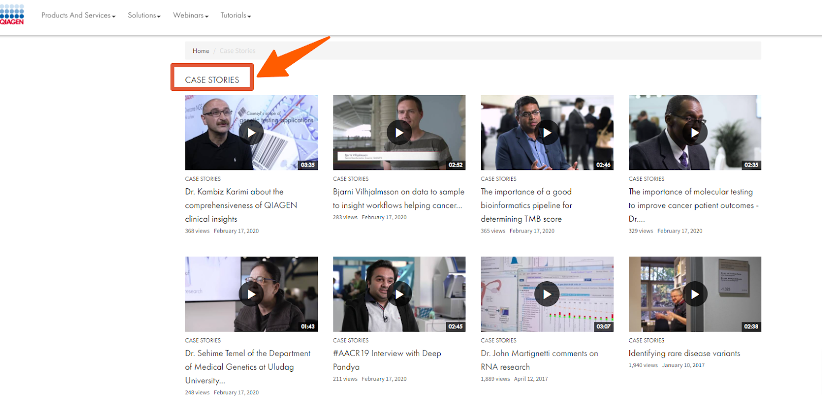Open 'The importance of a good bioinformatics pipeline' title

point(527,205)
